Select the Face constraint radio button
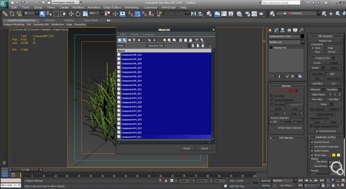 313,52
